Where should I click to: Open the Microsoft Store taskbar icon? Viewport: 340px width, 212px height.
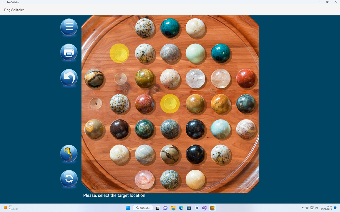(x=189, y=208)
